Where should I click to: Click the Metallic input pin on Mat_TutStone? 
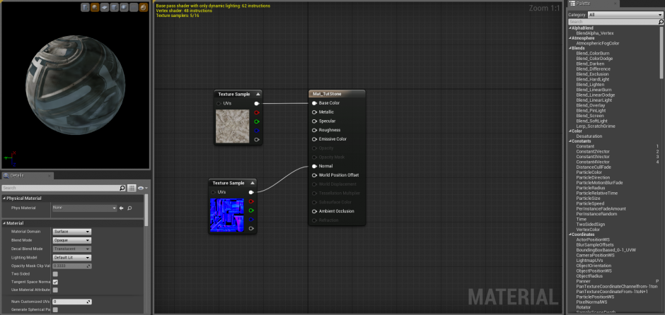[x=314, y=112]
